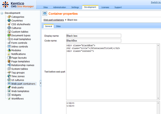Click the Web parts puzzle icon
161x114 pixels.
[x=9, y=87]
